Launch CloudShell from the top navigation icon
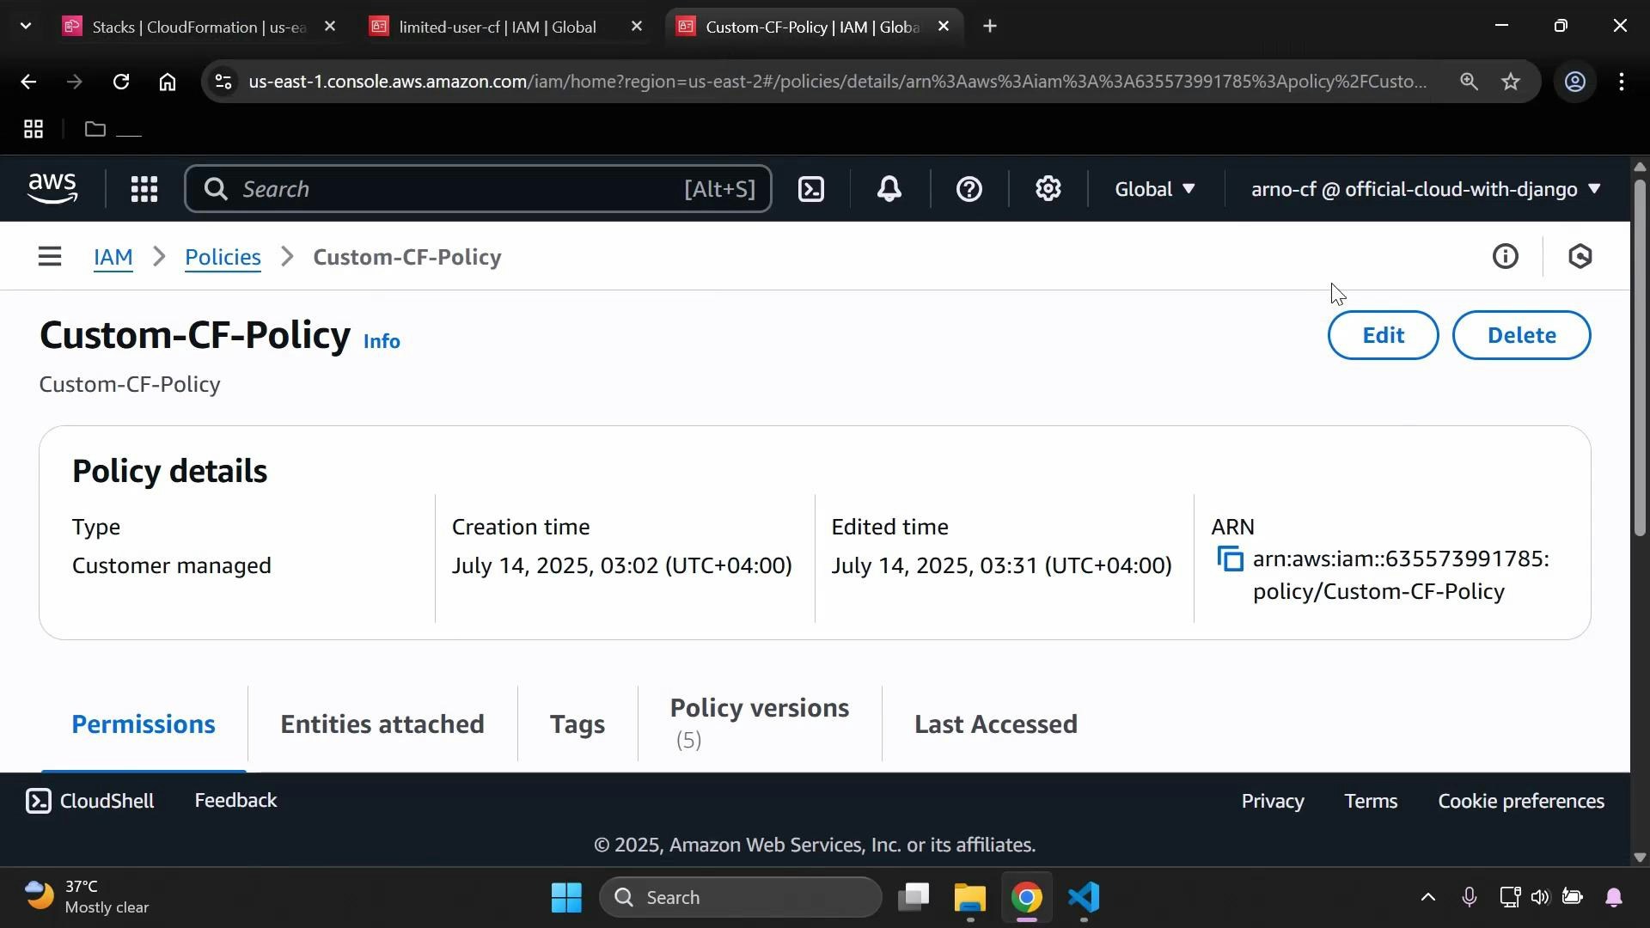The height and width of the screenshot is (928, 1650). [811, 190]
